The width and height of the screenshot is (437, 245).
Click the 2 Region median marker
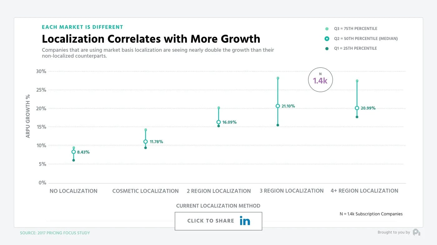(x=219, y=122)
